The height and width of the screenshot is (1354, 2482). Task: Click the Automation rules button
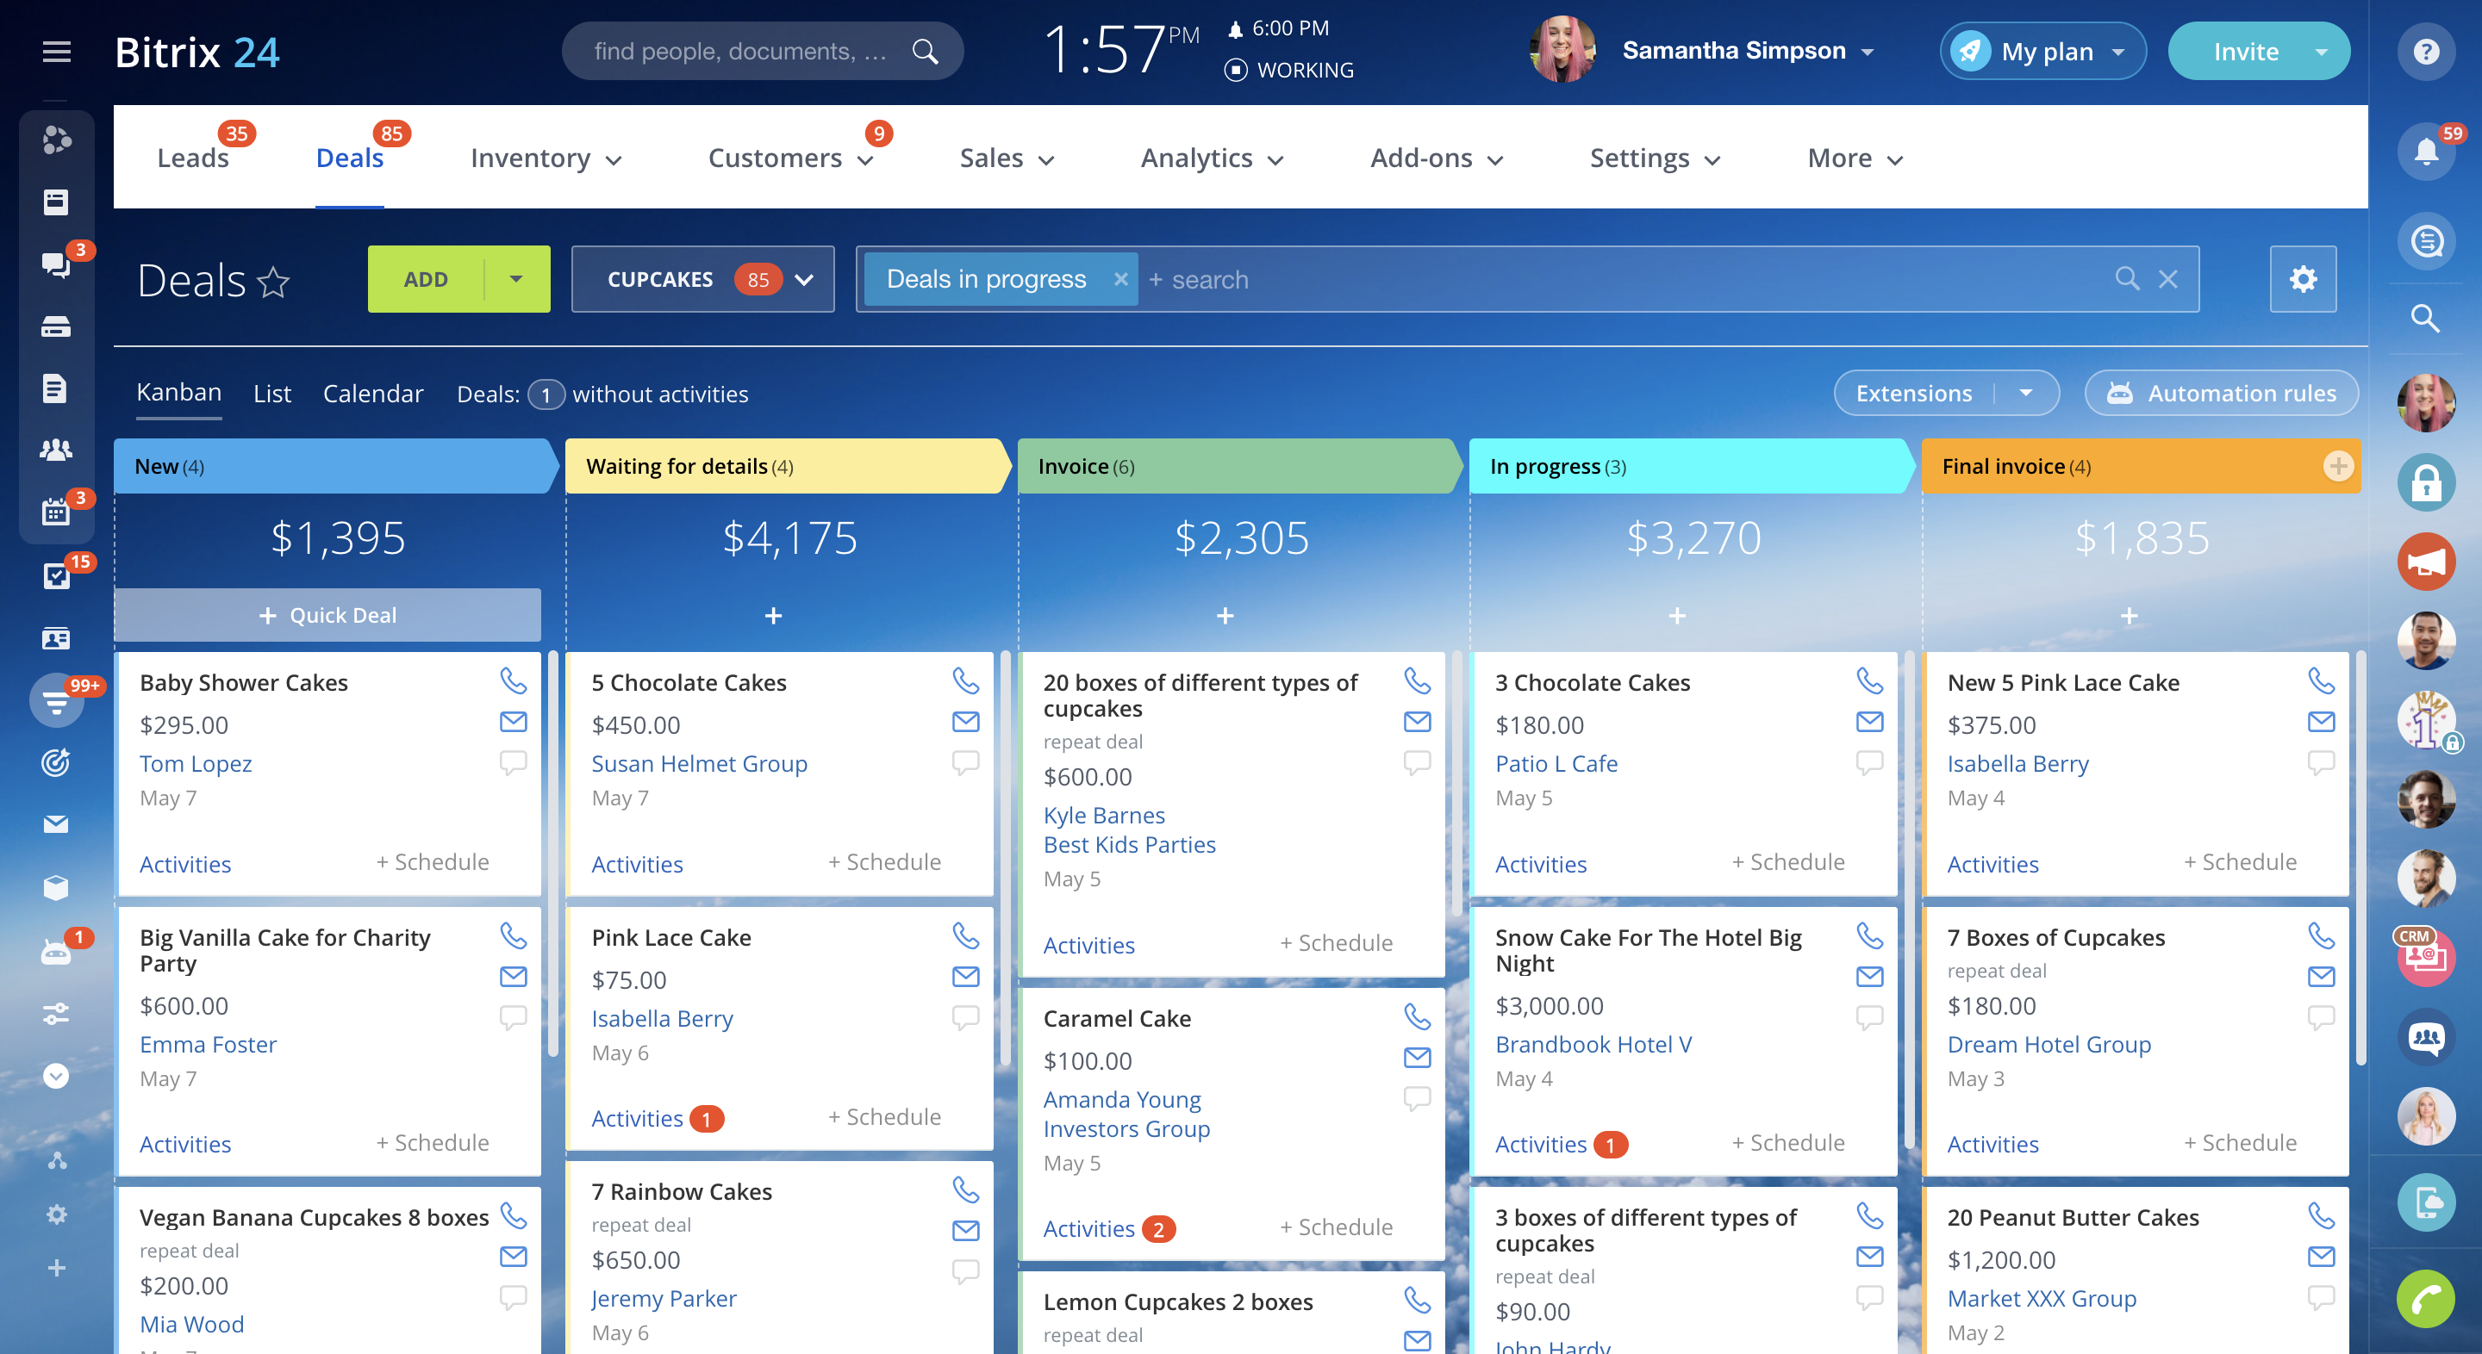2218,392
